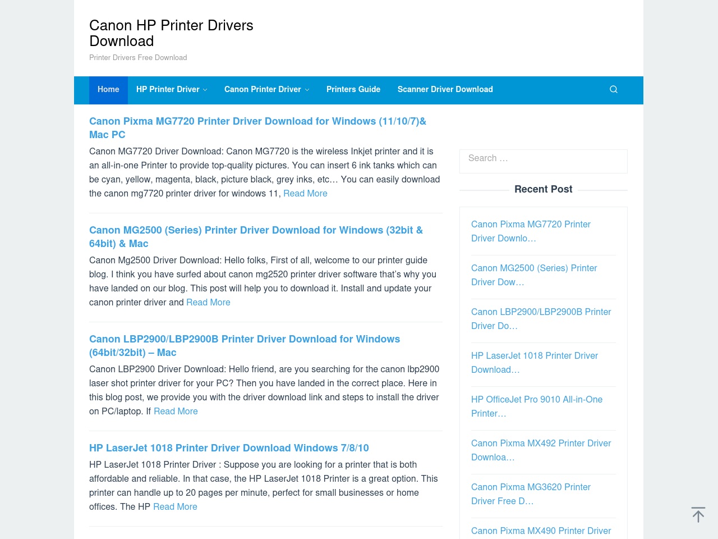Viewport: 718px width, 539px height.
Task: Open recent post HP OfficeJet Pro 9010 All-in-One
Action: tap(537, 406)
